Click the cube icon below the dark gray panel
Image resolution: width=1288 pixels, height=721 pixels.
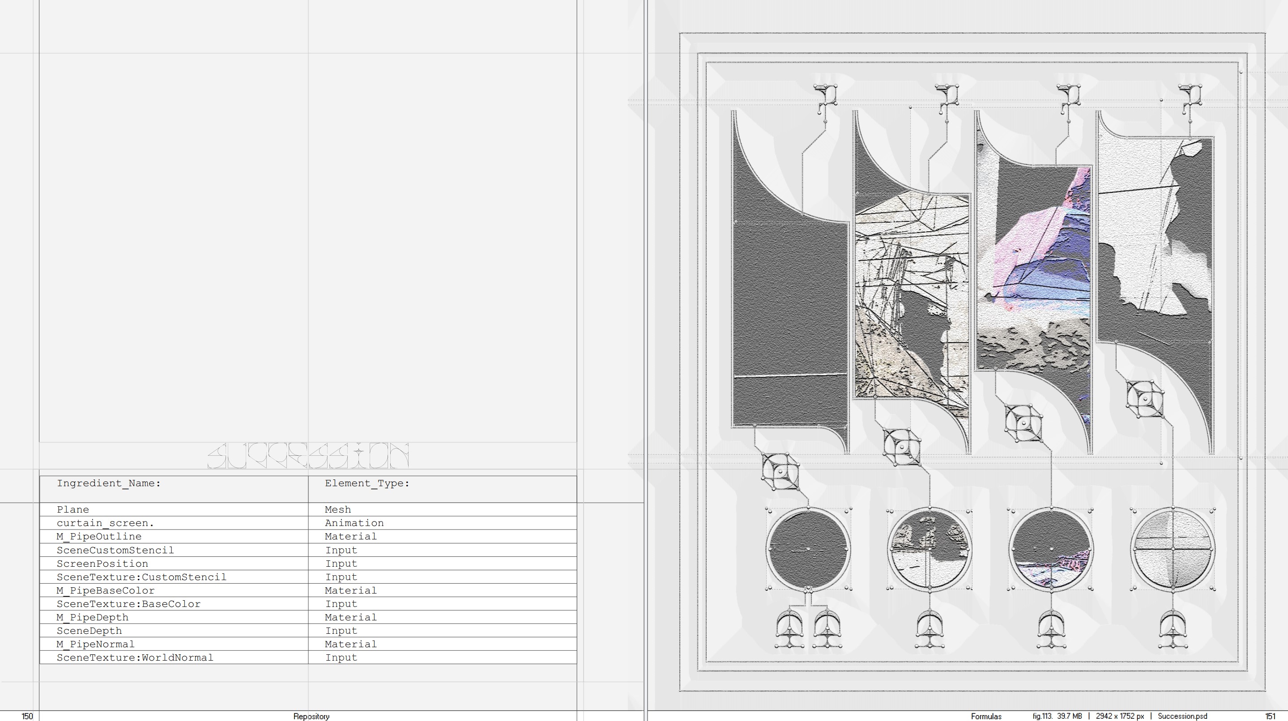click(780, 472)
